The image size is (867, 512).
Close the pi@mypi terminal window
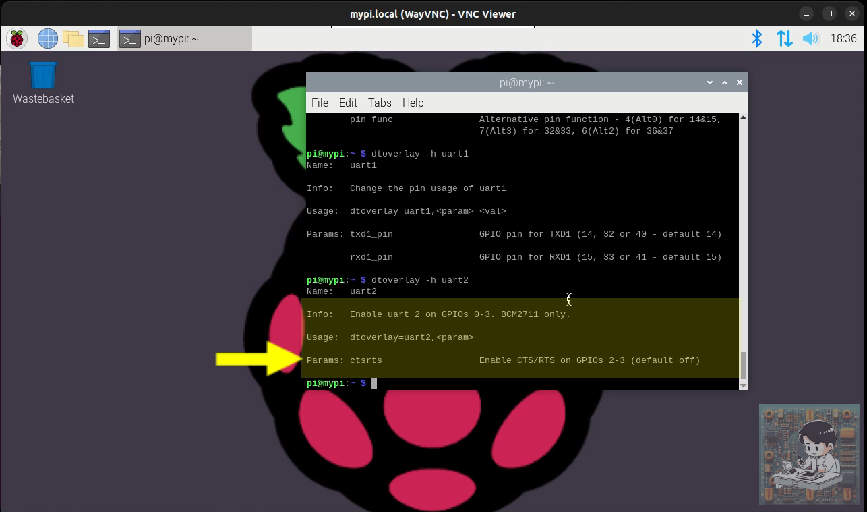point(740,82)
